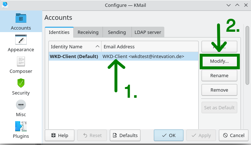Remove the selected identity

[x=219, y=90]
